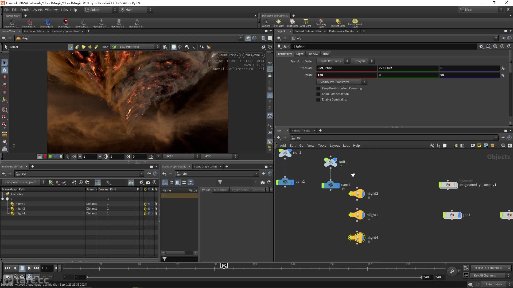Add a Point Light from the shelf
Screen dimensions: 513x288
278,23
